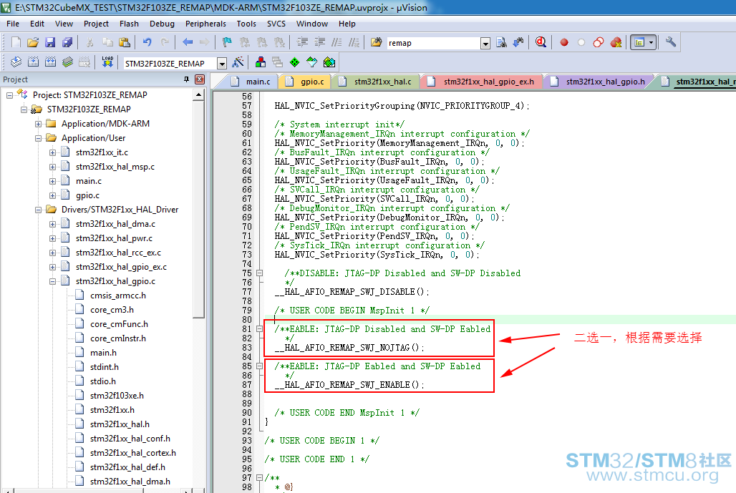The image size is (736, 493).
Task: Click line __HAL_AFIO_REMAP_SWJ_DISABLE()
Action: tap(352, 292)
